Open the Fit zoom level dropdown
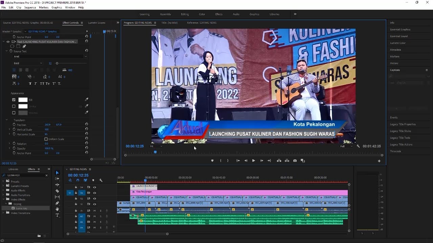This screenshot has height=243, width=433. tap(156, 146)
